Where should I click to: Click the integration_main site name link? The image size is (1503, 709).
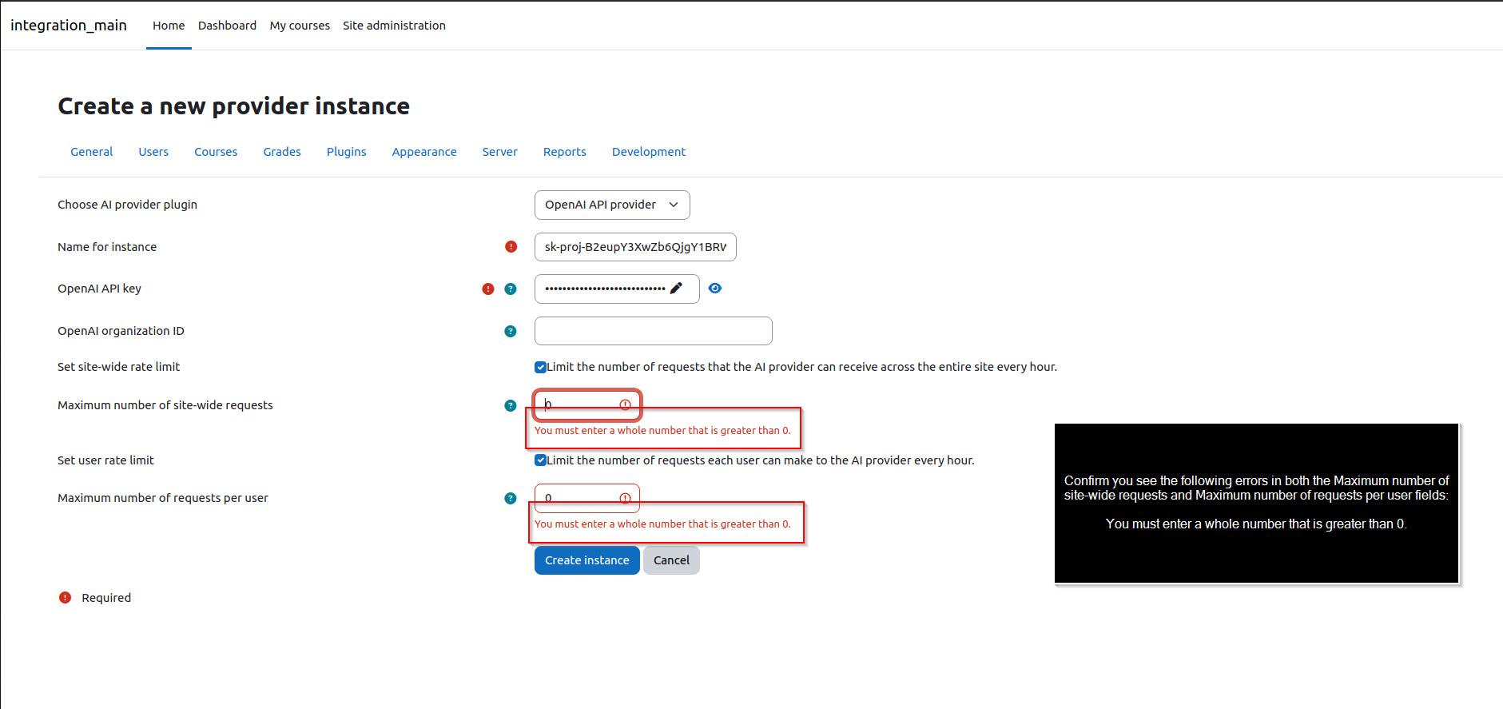pyautogui.click(x=69, y=26)
